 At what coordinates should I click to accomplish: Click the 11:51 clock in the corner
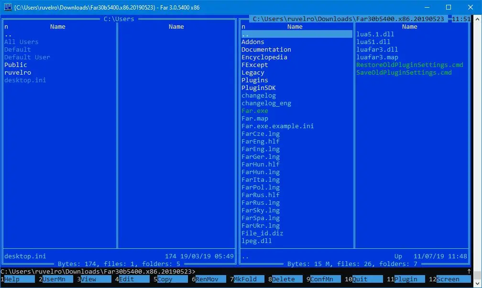461,19
